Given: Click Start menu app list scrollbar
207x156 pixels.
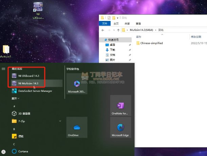Looking at the screenshot, I should coord(65,82).
